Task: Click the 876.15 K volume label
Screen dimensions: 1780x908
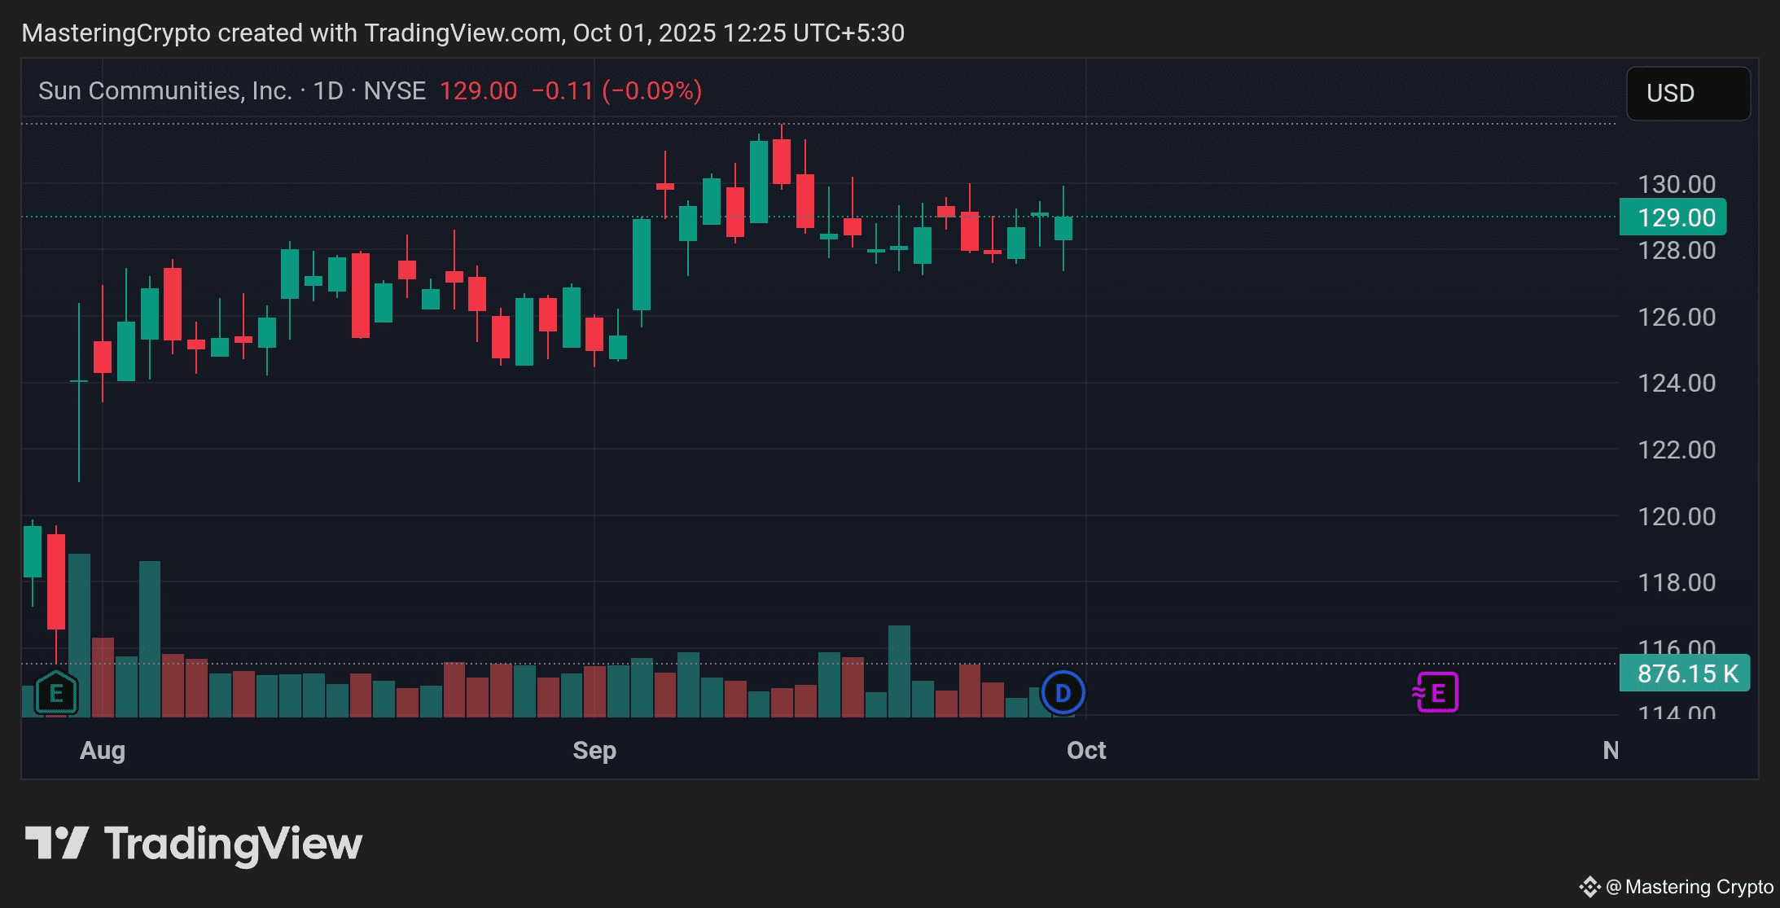Action: point(1686,673)
